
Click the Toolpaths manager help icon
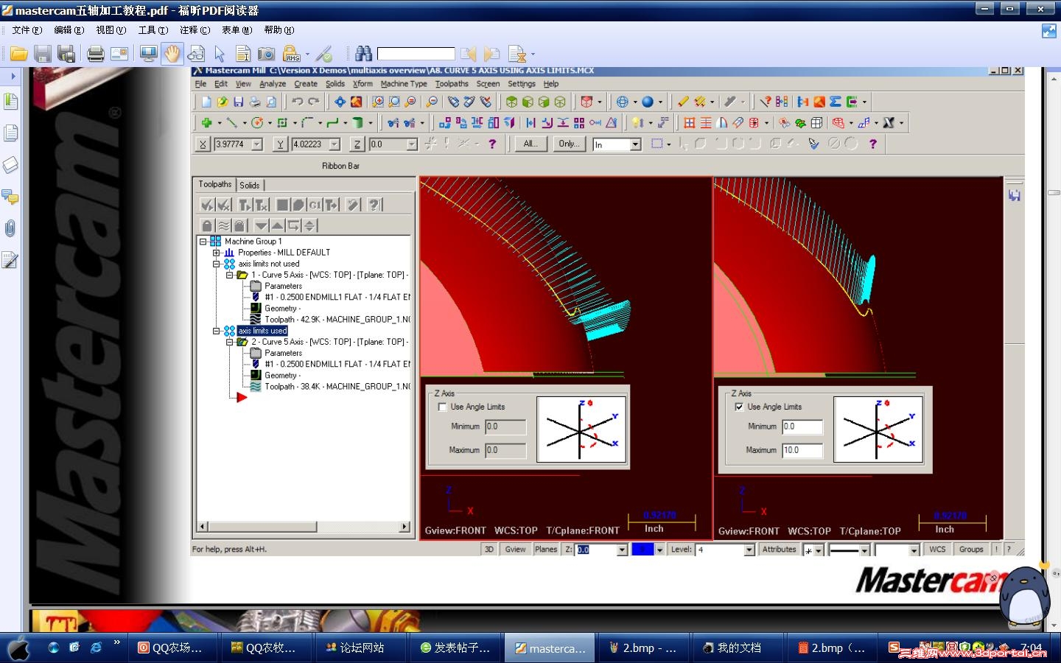pos(374,205)
